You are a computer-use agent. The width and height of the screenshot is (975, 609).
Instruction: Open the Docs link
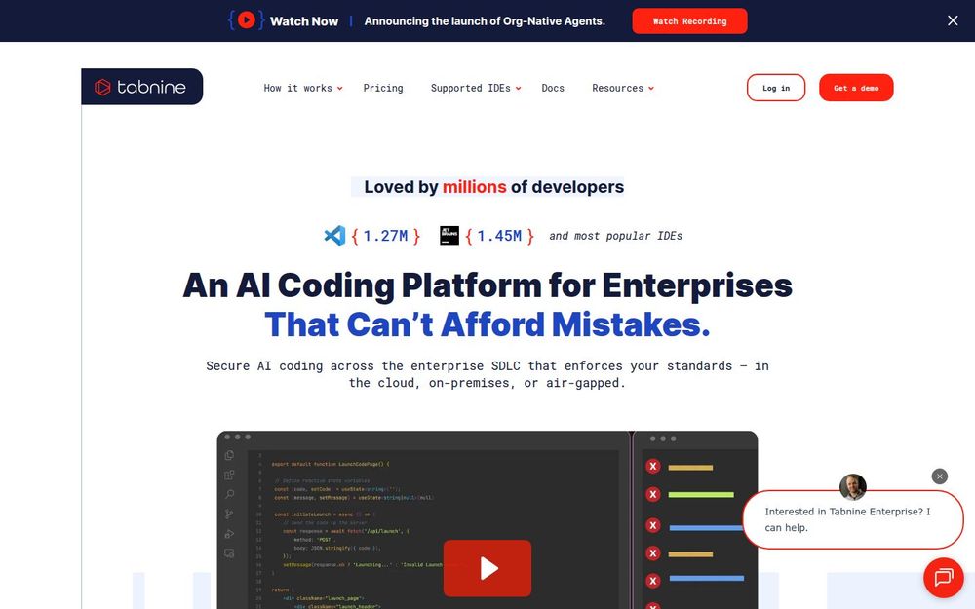(x=553, y=89)
